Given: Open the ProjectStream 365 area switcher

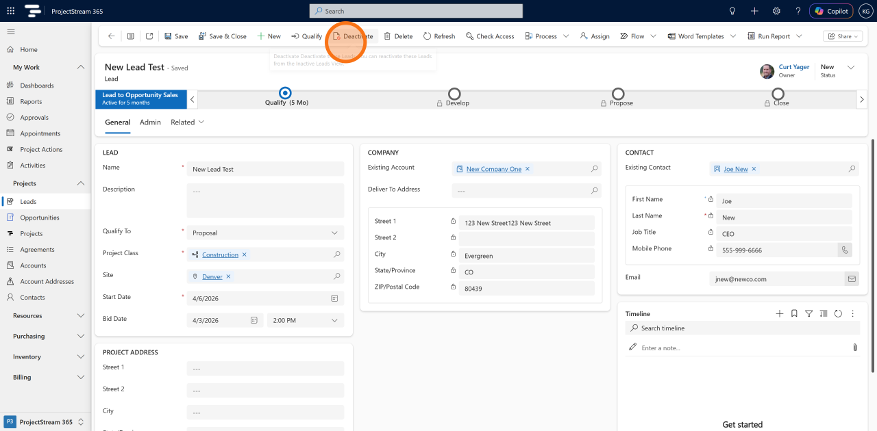Looking at the screenshot, I should [45, 421].
